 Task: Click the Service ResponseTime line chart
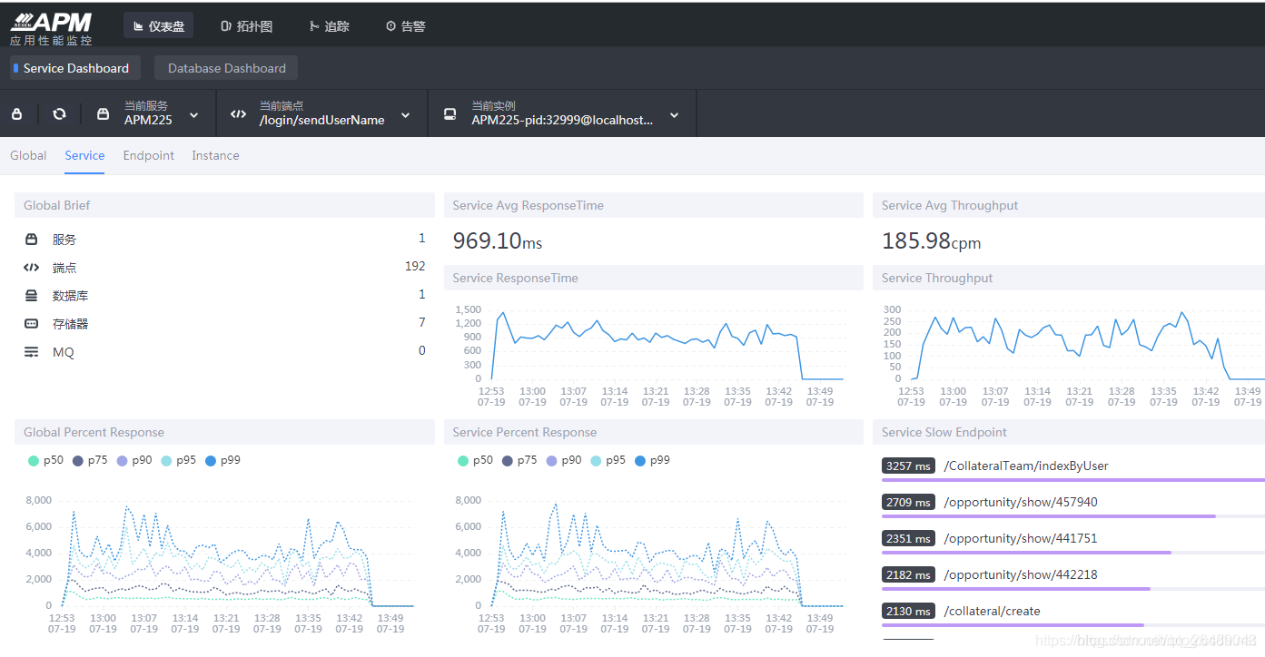[x=653, y=354]
